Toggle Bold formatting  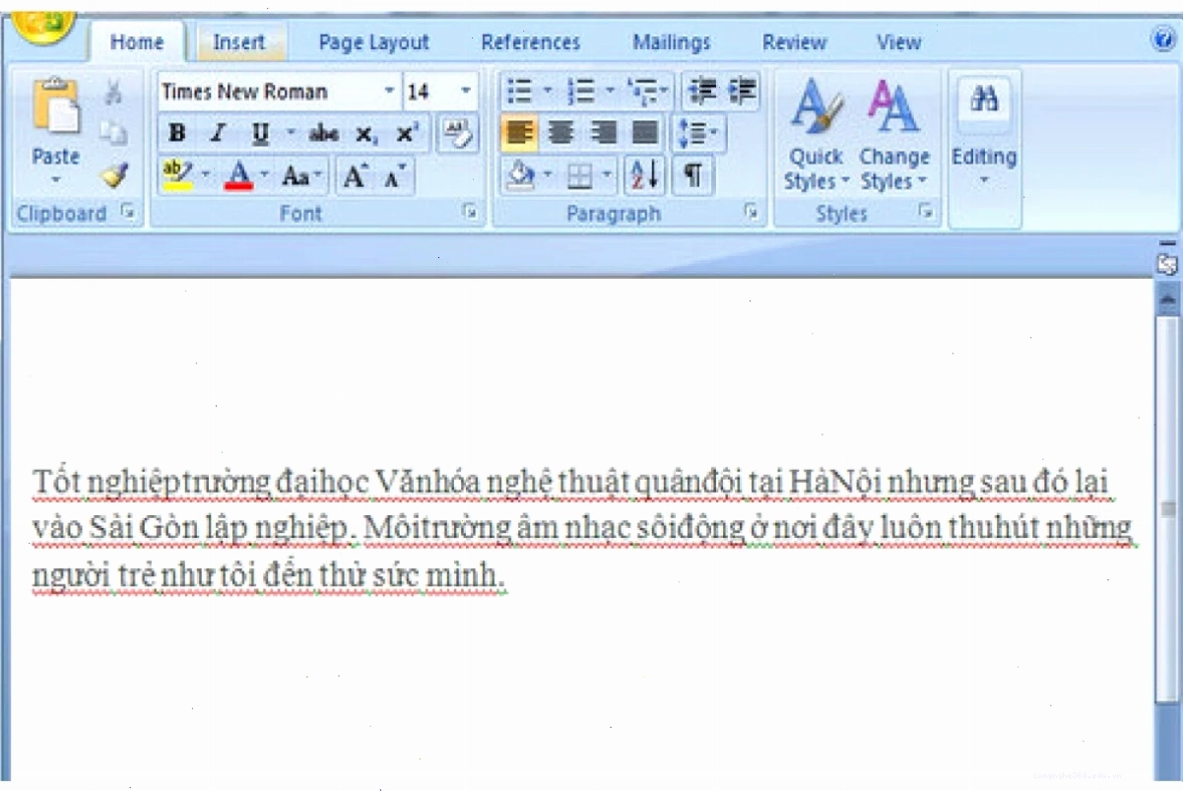177,134
